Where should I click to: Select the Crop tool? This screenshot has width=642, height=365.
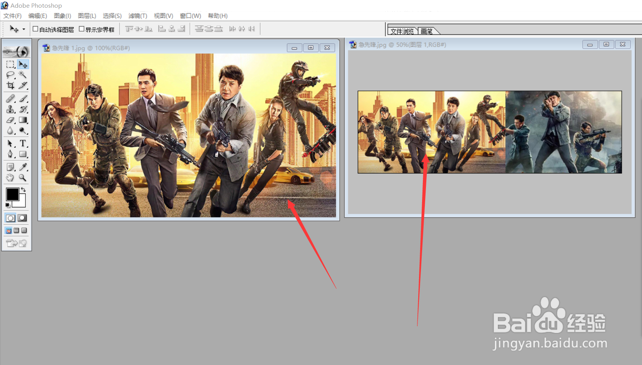10,85
